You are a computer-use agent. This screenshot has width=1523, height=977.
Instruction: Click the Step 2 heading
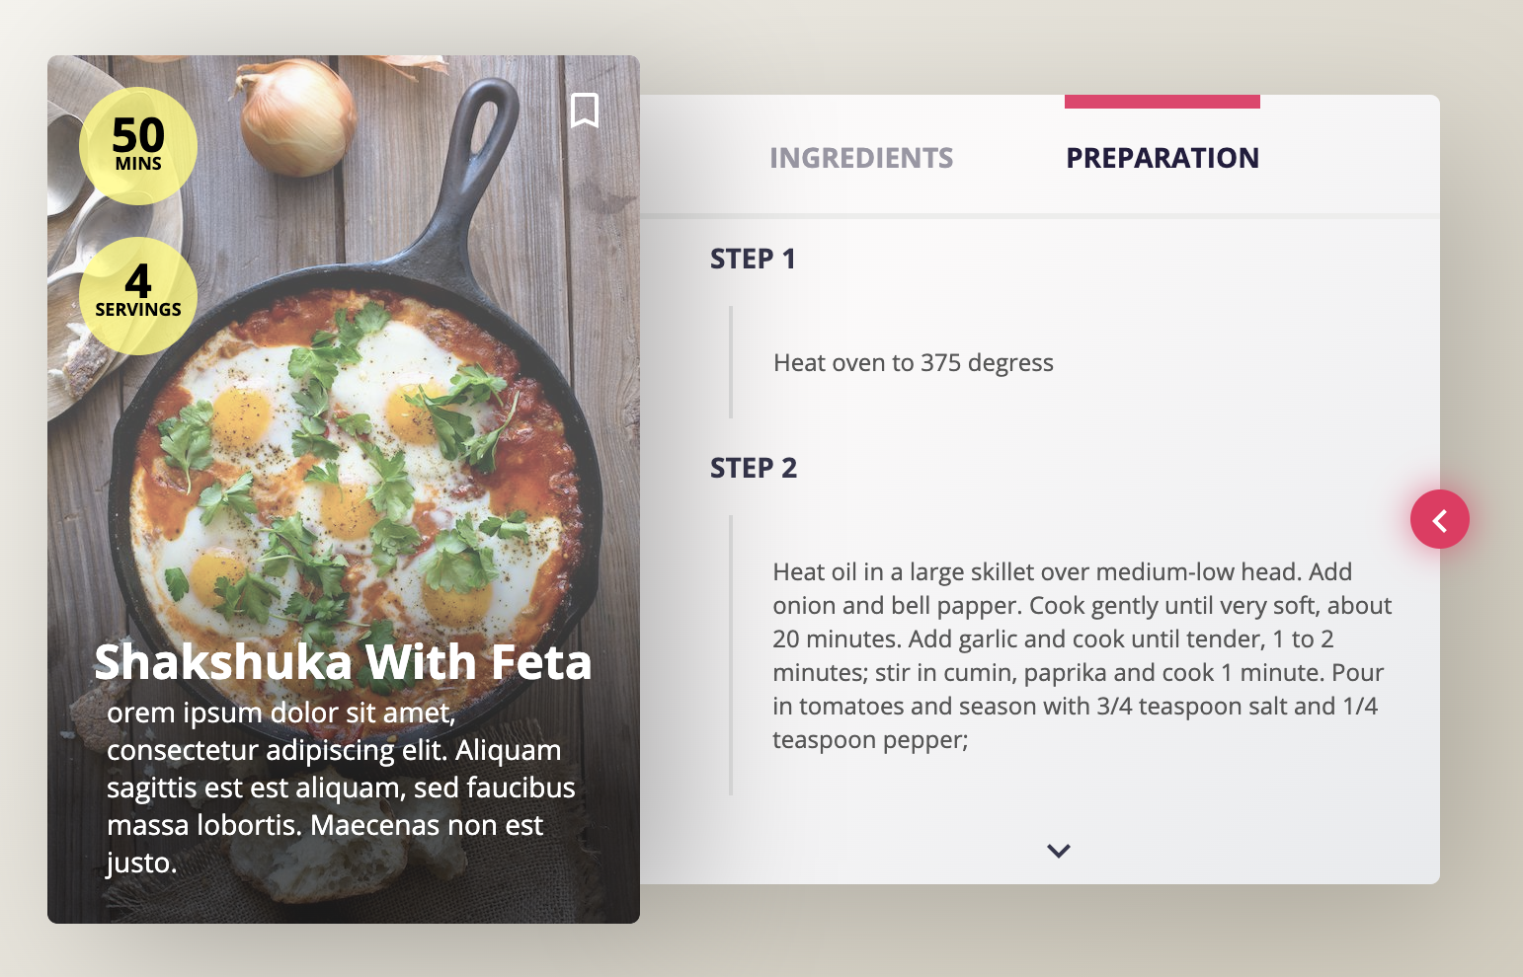[754, 468]
